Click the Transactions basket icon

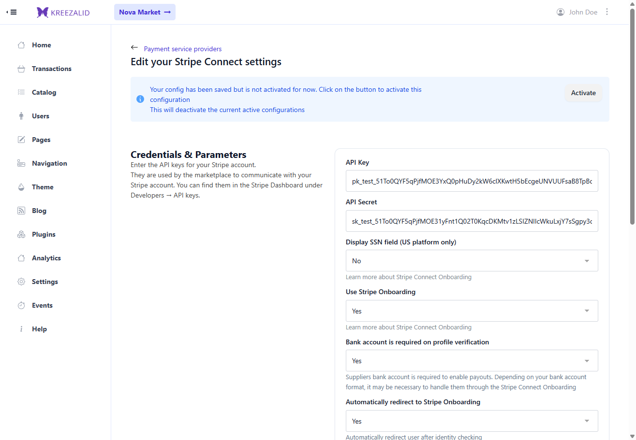pyautogui.click(x=21, y=69)
